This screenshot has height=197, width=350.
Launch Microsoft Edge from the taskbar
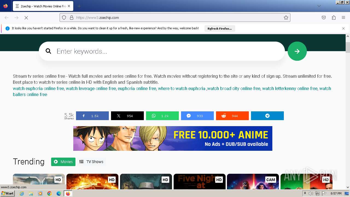pos(59,193)
